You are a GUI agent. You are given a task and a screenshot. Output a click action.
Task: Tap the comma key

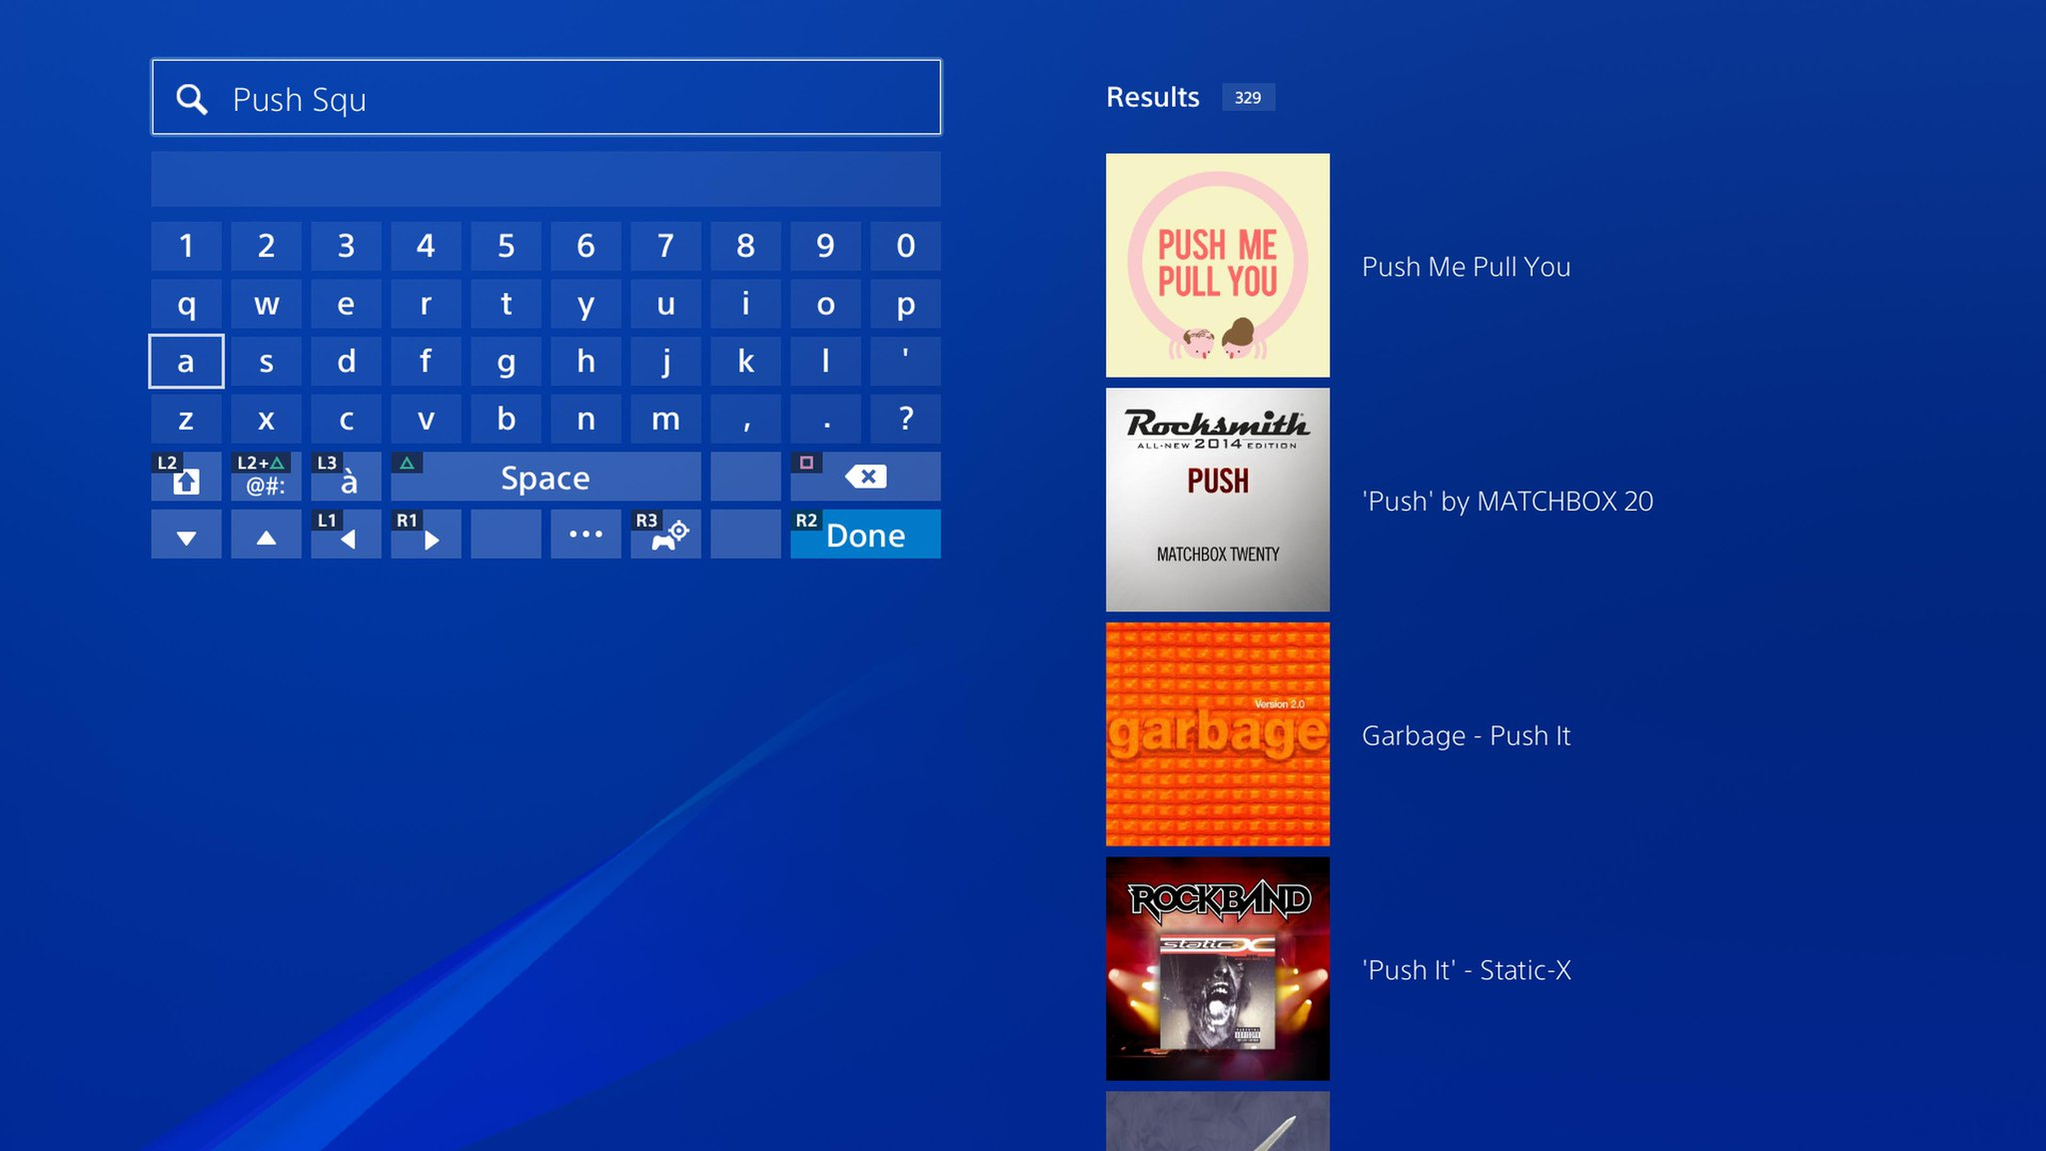(x=745, y=419)
